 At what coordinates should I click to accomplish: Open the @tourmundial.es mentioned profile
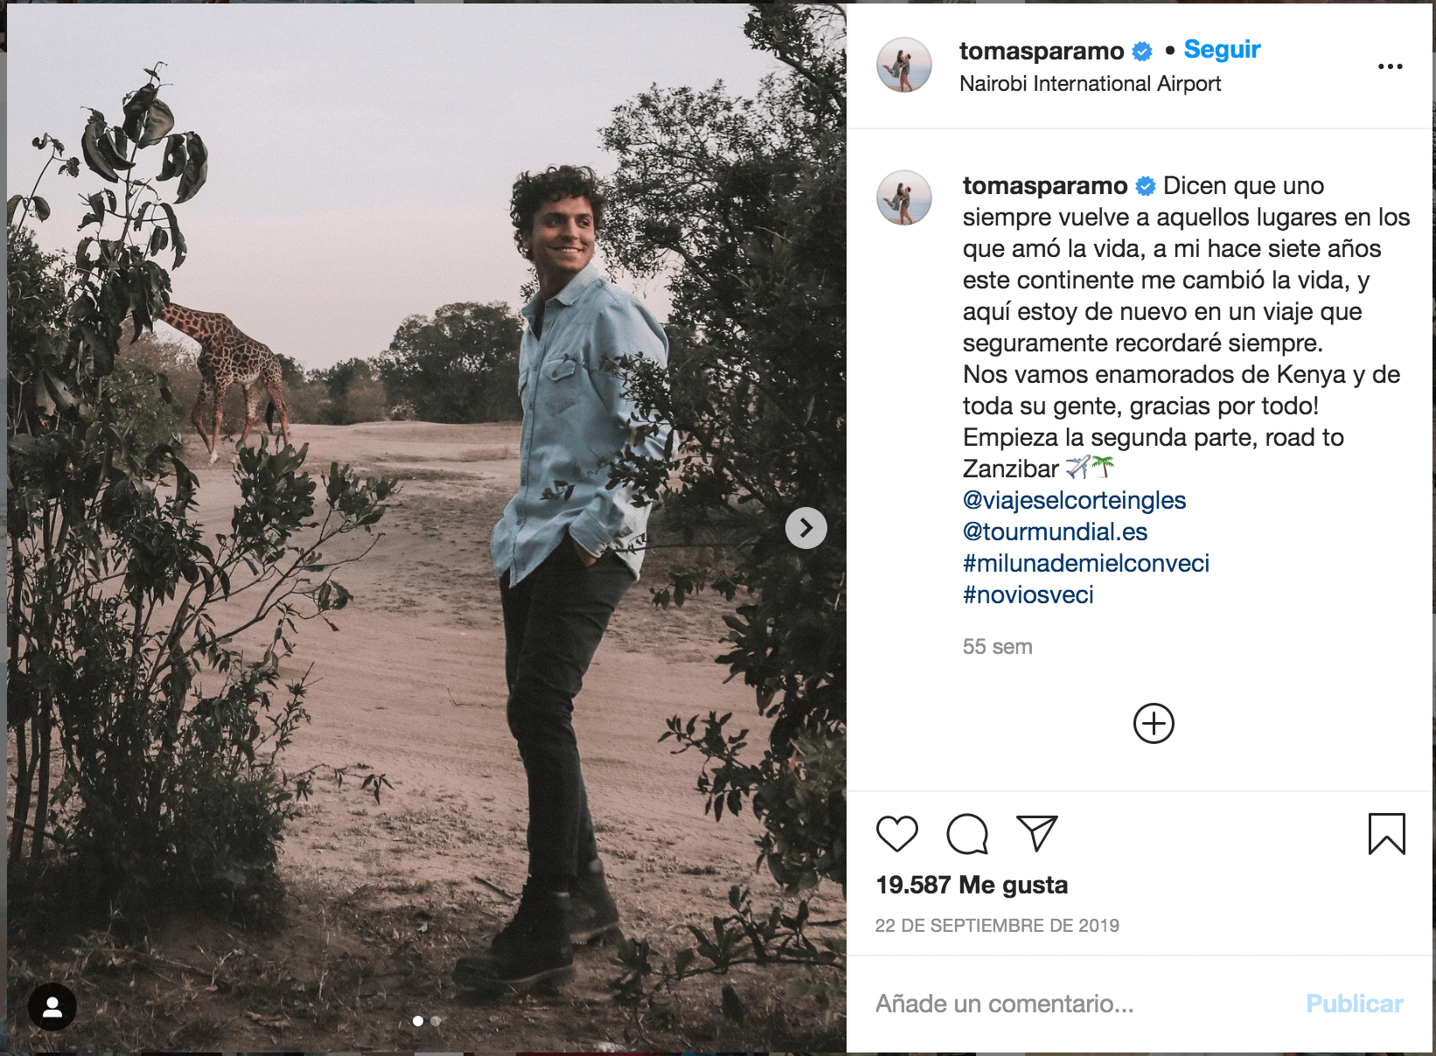coord(1055,531)
